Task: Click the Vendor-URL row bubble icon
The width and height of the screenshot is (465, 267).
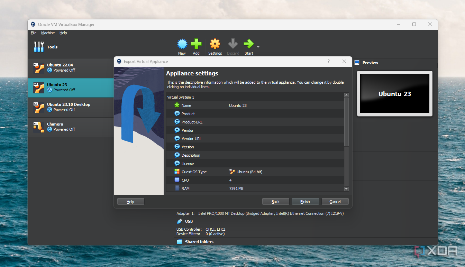Action: (x=177, y=138)
